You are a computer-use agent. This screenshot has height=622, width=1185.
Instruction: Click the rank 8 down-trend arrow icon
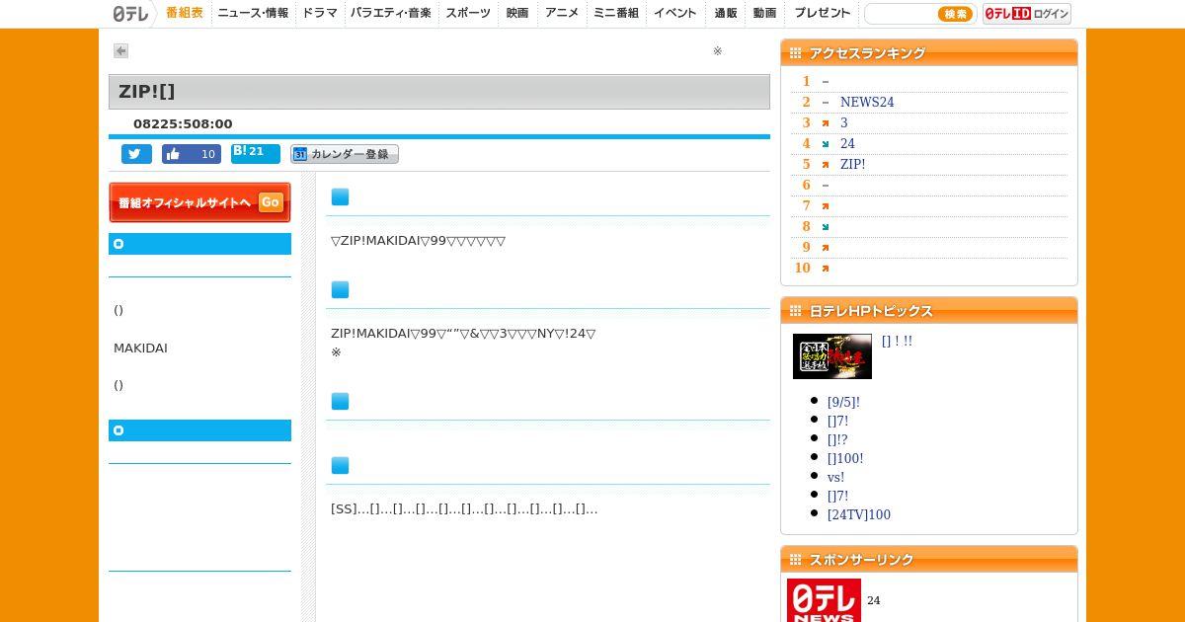click(x=826, y=227)
